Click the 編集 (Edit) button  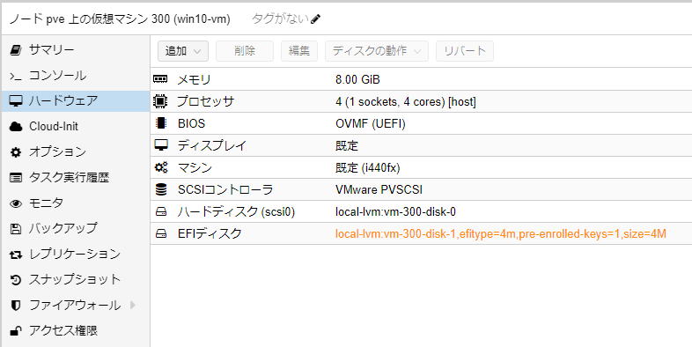tap(299, 51)
